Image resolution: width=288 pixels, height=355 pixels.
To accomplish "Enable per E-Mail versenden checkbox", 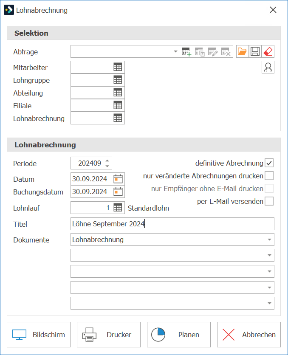I will 269,201.
